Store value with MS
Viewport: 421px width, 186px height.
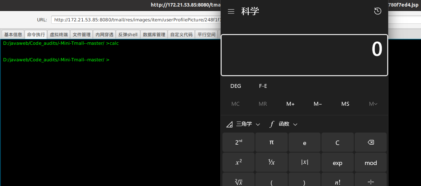345,104
